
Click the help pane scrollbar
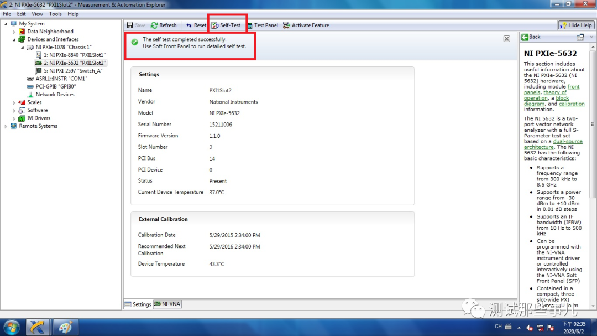click(x=593, y=124)
